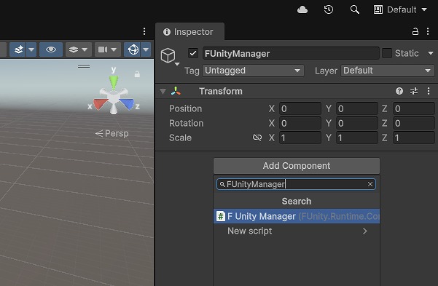Click Scale X value field
This screenshot has width=438, height=286.
click(x=300, y=138)
